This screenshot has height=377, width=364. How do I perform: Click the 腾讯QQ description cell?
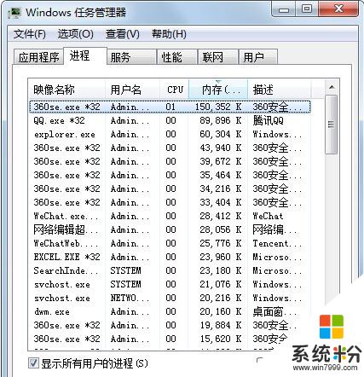click(269, 120)
